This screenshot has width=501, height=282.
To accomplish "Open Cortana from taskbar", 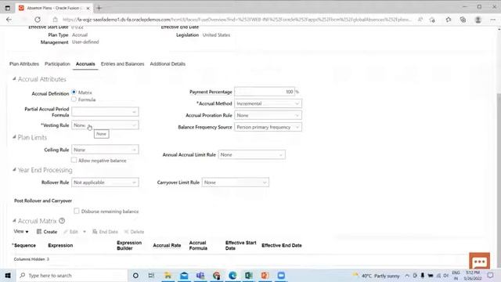I will point(135,275).
